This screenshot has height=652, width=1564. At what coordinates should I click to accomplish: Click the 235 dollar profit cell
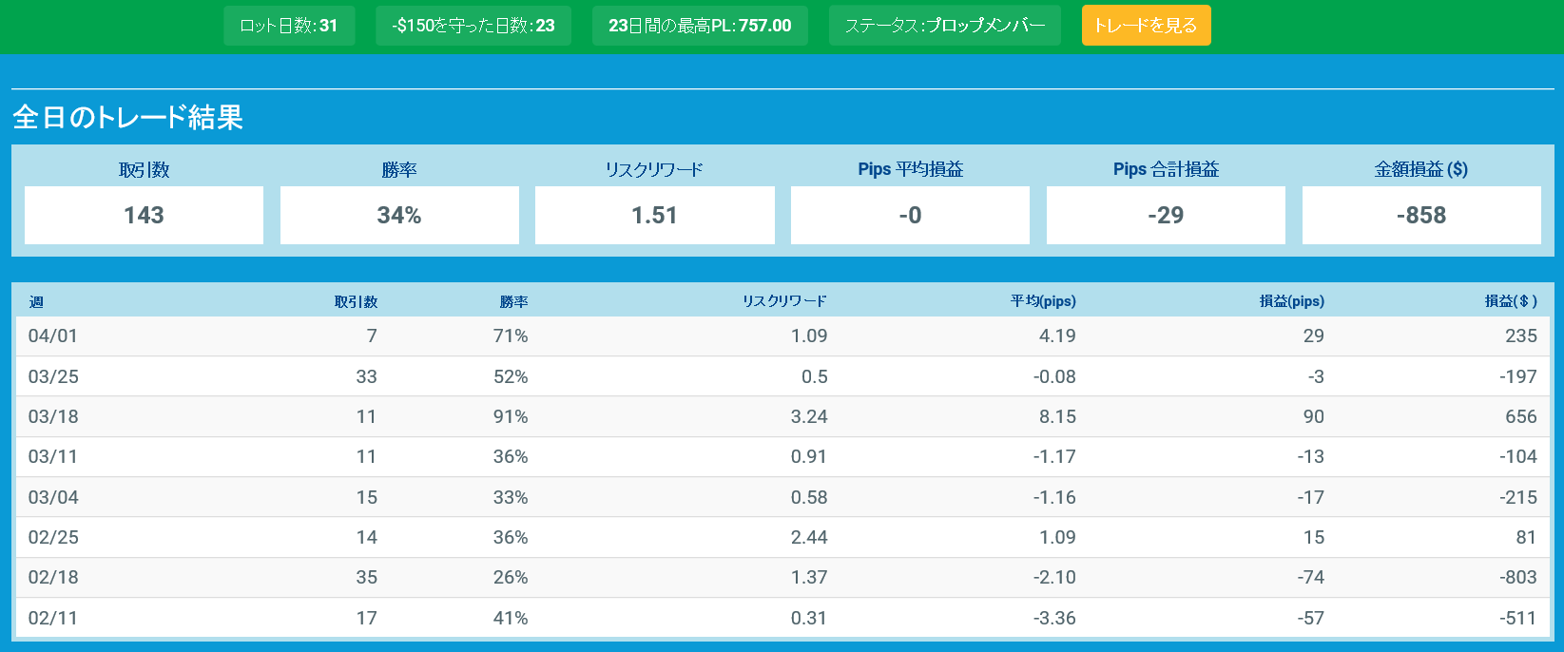pyautogui.click(x=1521, y=336)
